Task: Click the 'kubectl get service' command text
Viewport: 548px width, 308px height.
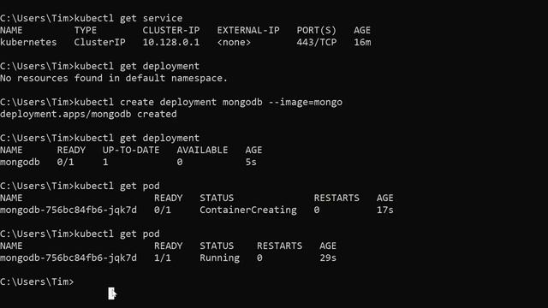Action: tap(128, 18)
